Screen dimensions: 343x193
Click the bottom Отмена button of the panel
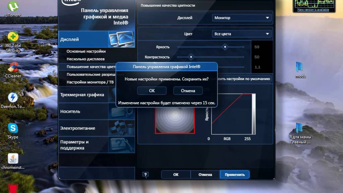[x=205, y=175]
